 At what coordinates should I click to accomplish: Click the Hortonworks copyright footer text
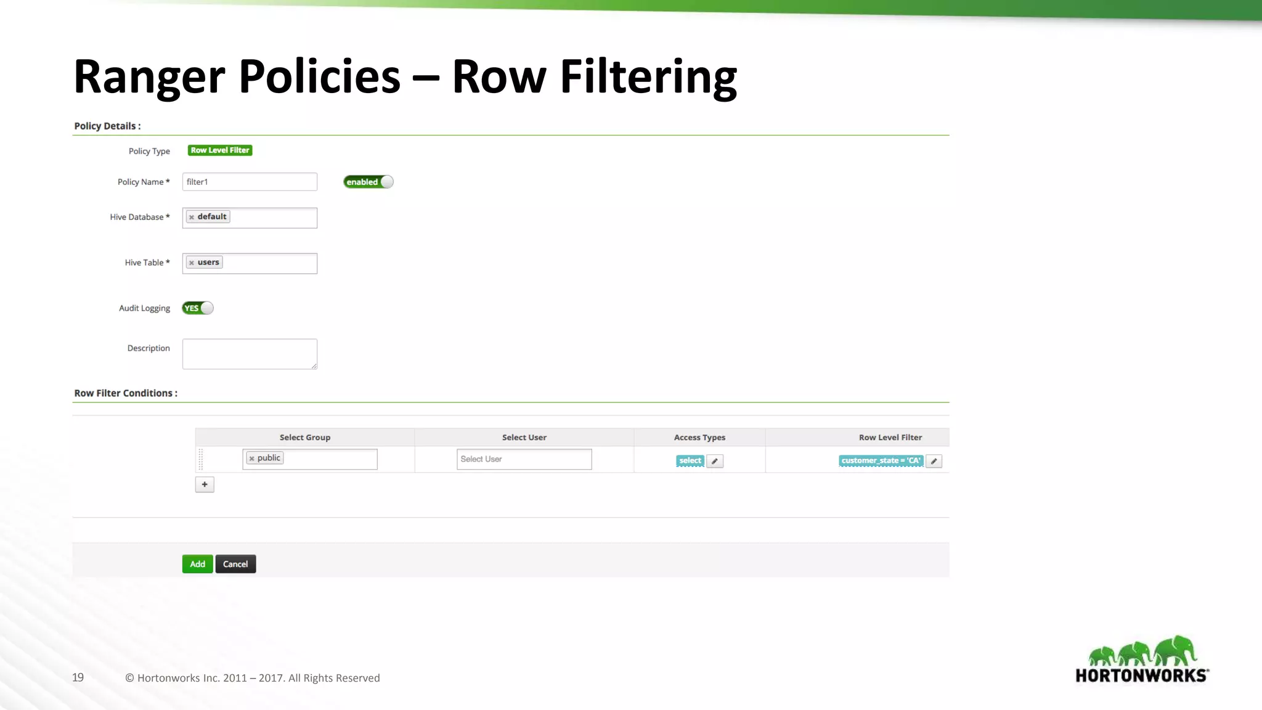[x=253, y=678]
